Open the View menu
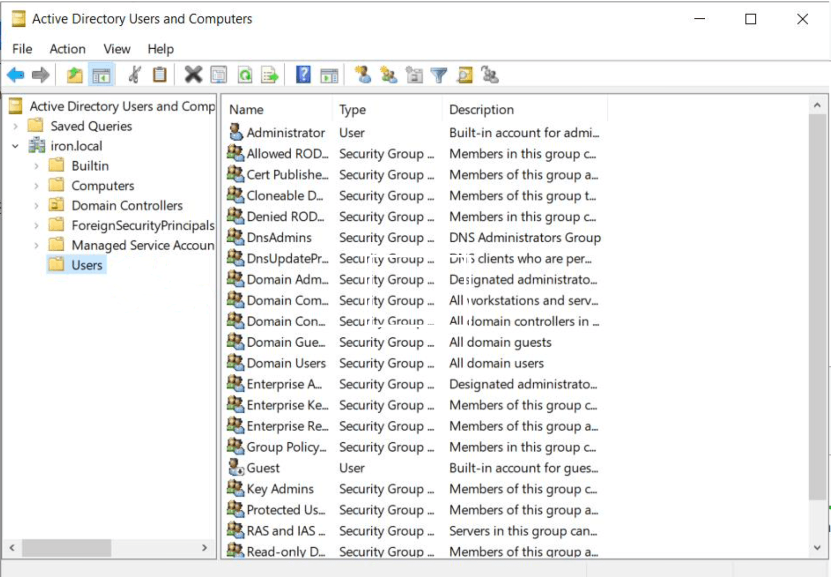831x577 pixels. [117, 49]
